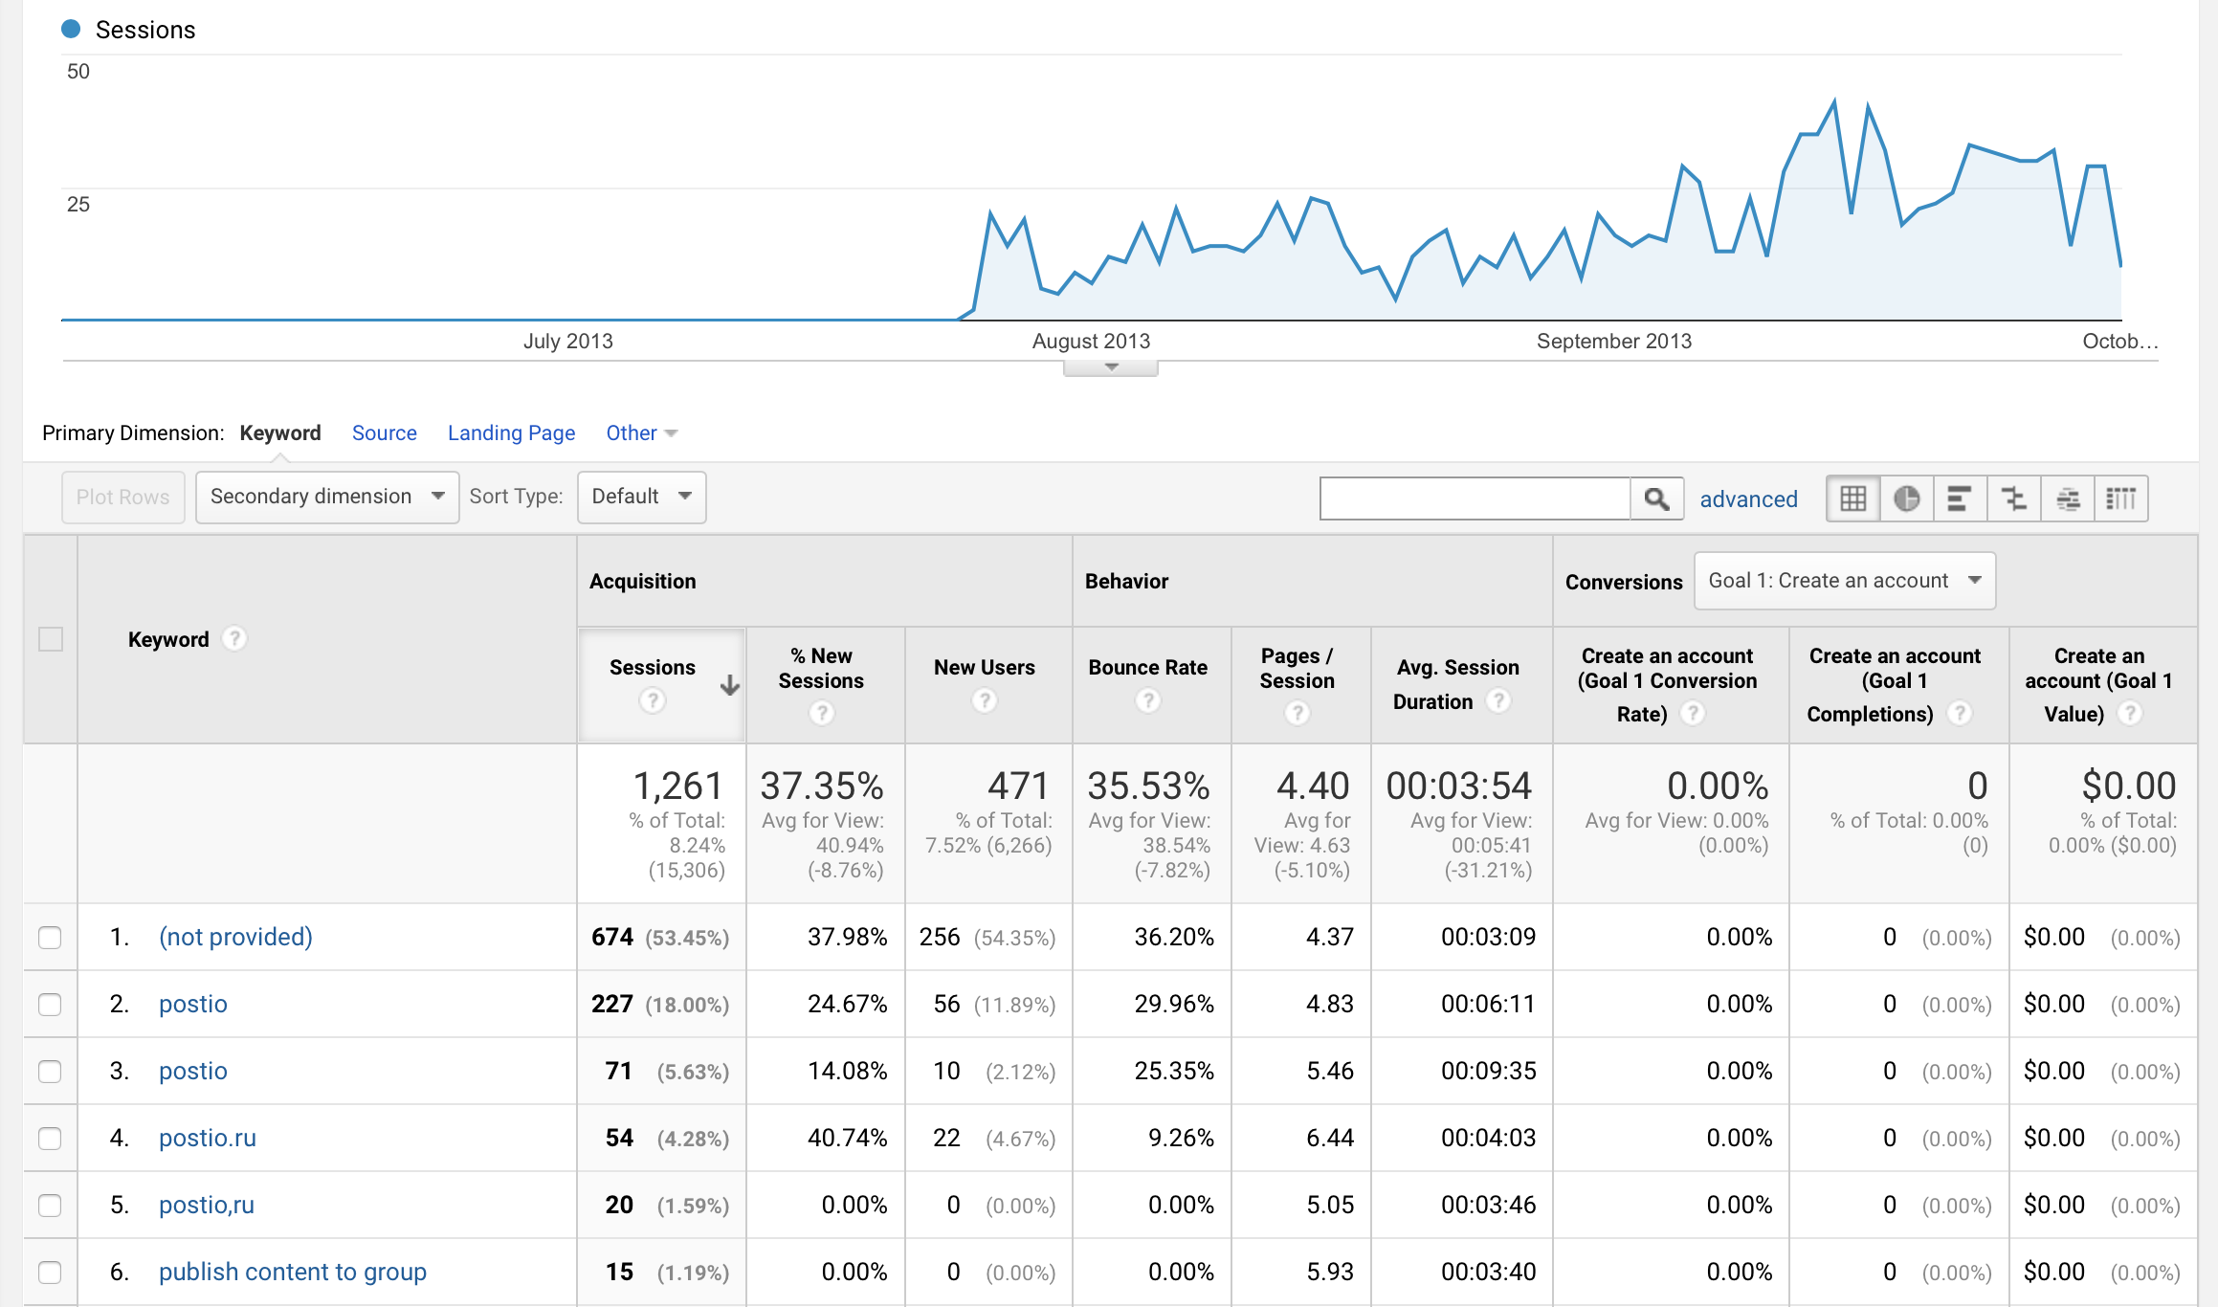Toggle the select-all header checkbox
2218x1307 pixels.
tap(51, 638)
